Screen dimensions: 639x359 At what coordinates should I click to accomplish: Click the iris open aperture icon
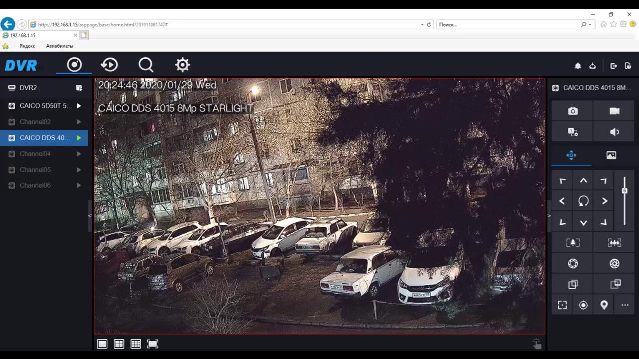coord(573,264)
